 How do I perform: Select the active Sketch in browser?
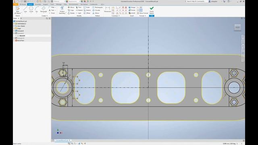22,36
